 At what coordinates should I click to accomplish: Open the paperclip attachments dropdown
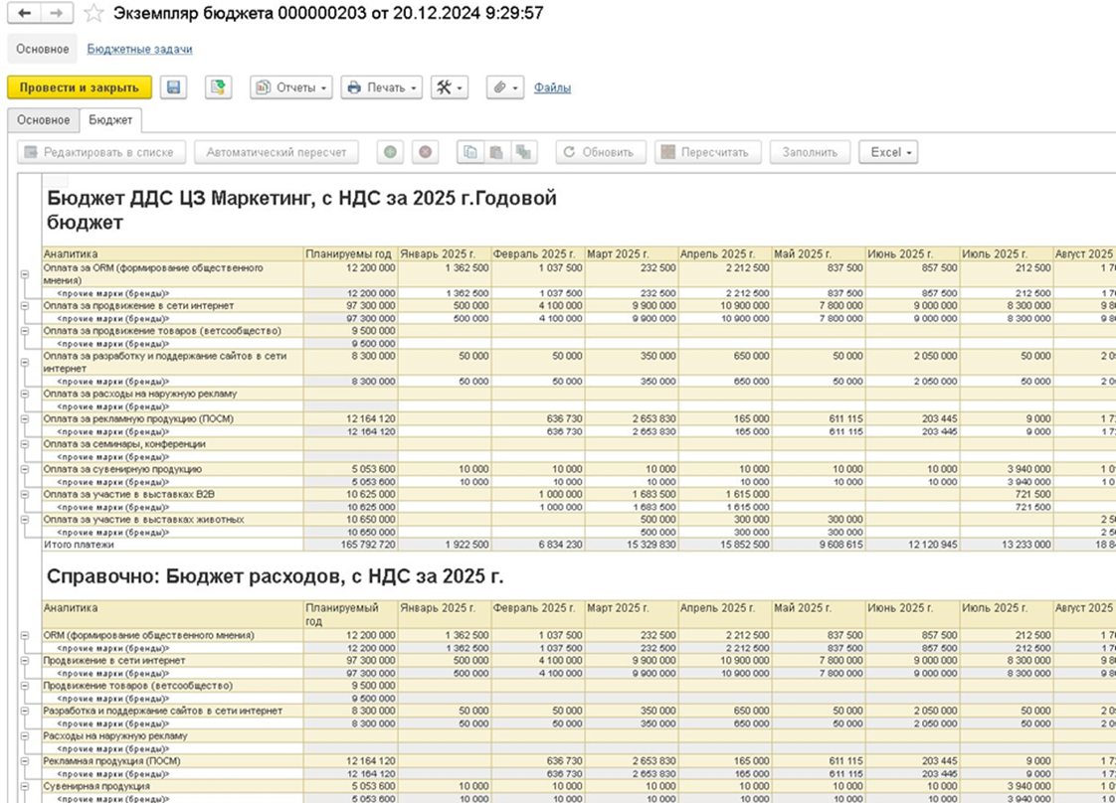(505, 87)
